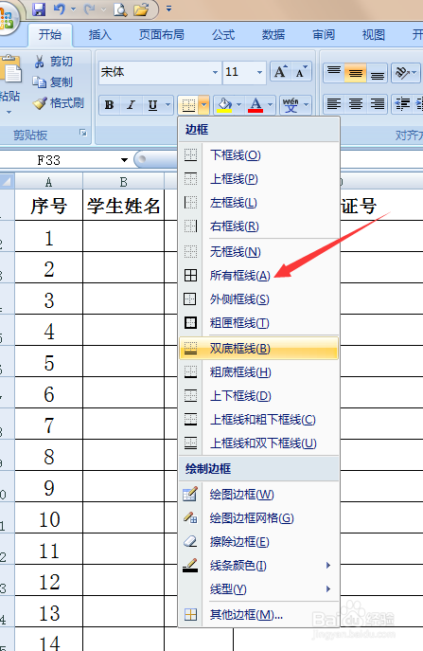Select 擦除边框(E) erase border

(x=258, y=541)
